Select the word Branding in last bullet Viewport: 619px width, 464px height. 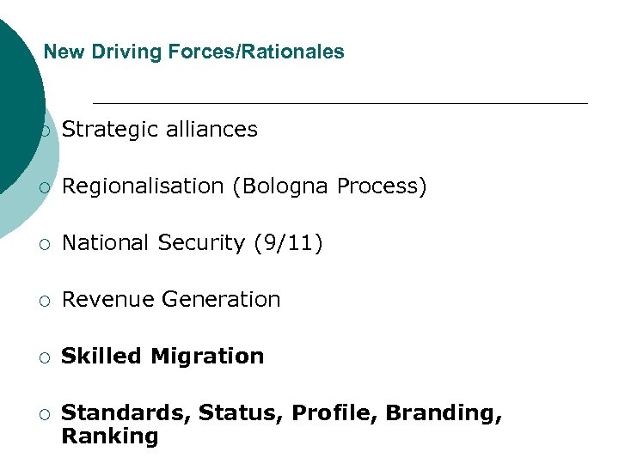444,413
